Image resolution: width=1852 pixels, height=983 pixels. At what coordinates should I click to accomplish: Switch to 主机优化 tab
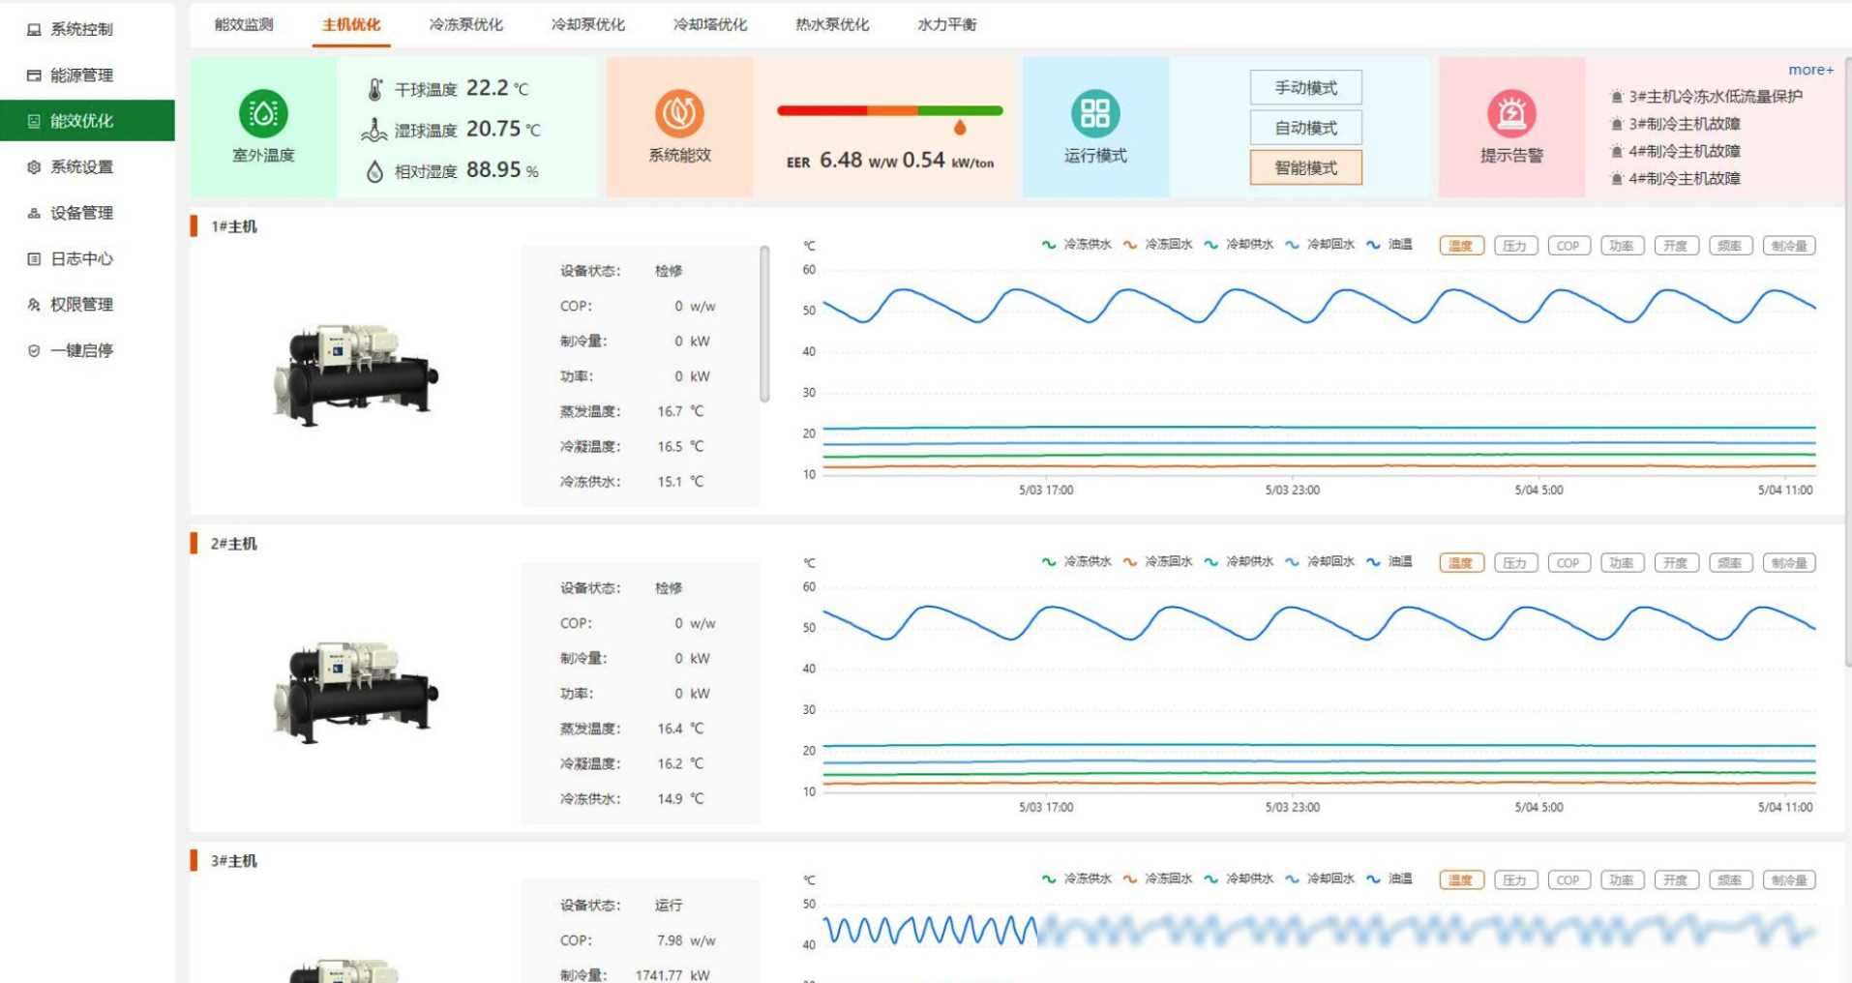click(x=350, y=24)
